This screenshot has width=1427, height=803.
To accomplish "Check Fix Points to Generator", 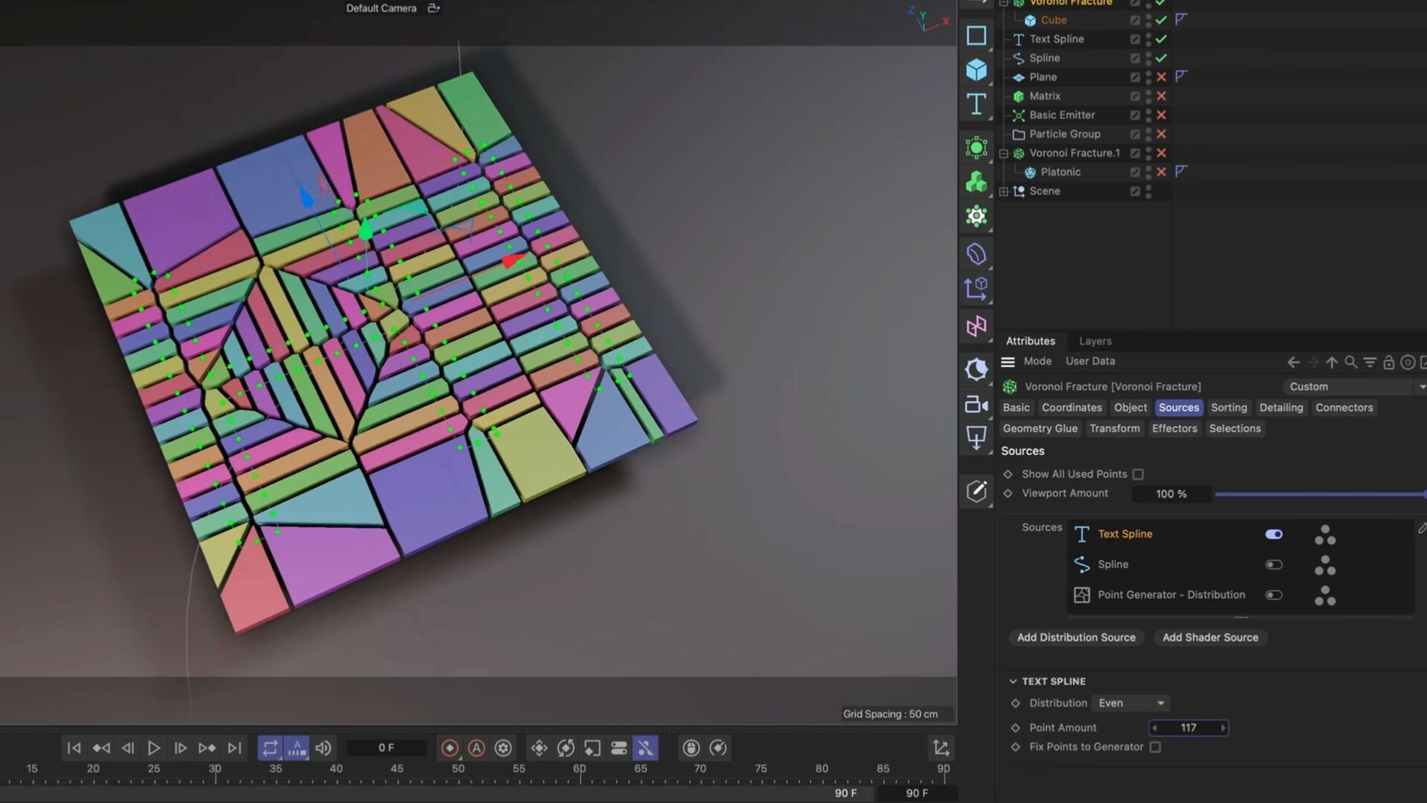I will point(1155,747).
